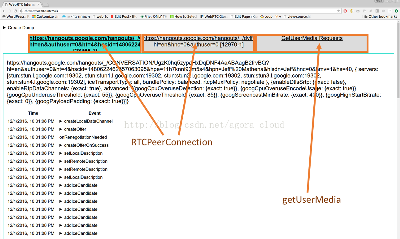Open the Customize Lin bookmark
This screenshot has width=400, height=239.
coord(46,17)
